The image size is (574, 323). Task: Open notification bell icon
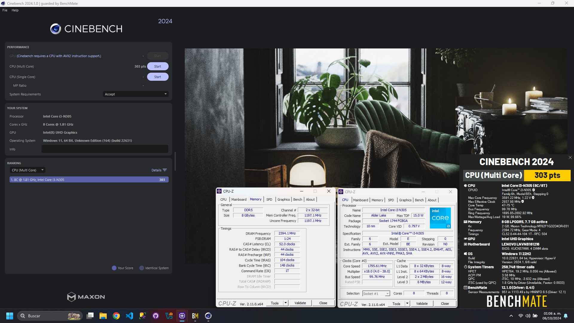point(566,316)
